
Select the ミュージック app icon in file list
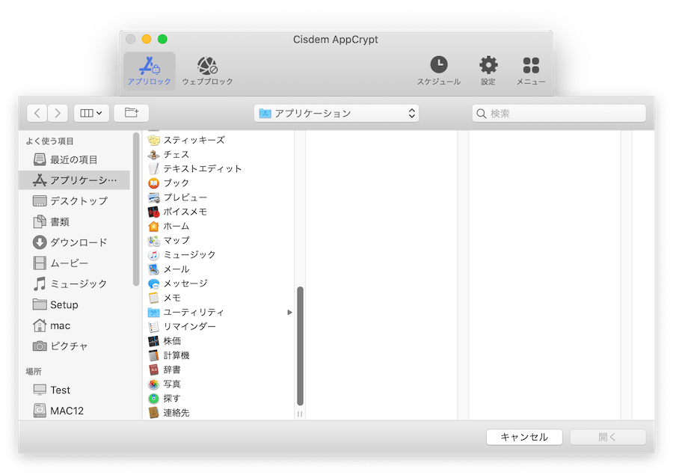point(153,255)
